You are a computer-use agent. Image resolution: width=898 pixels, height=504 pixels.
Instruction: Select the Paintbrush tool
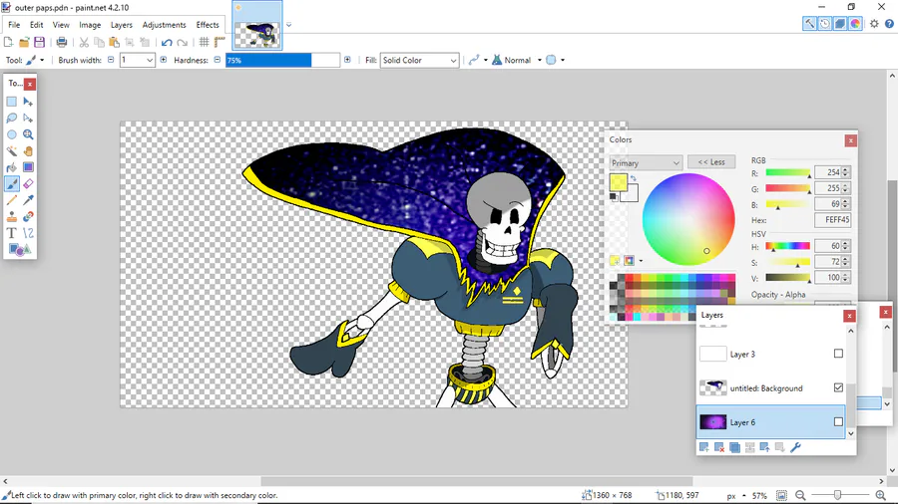point(11,184)
